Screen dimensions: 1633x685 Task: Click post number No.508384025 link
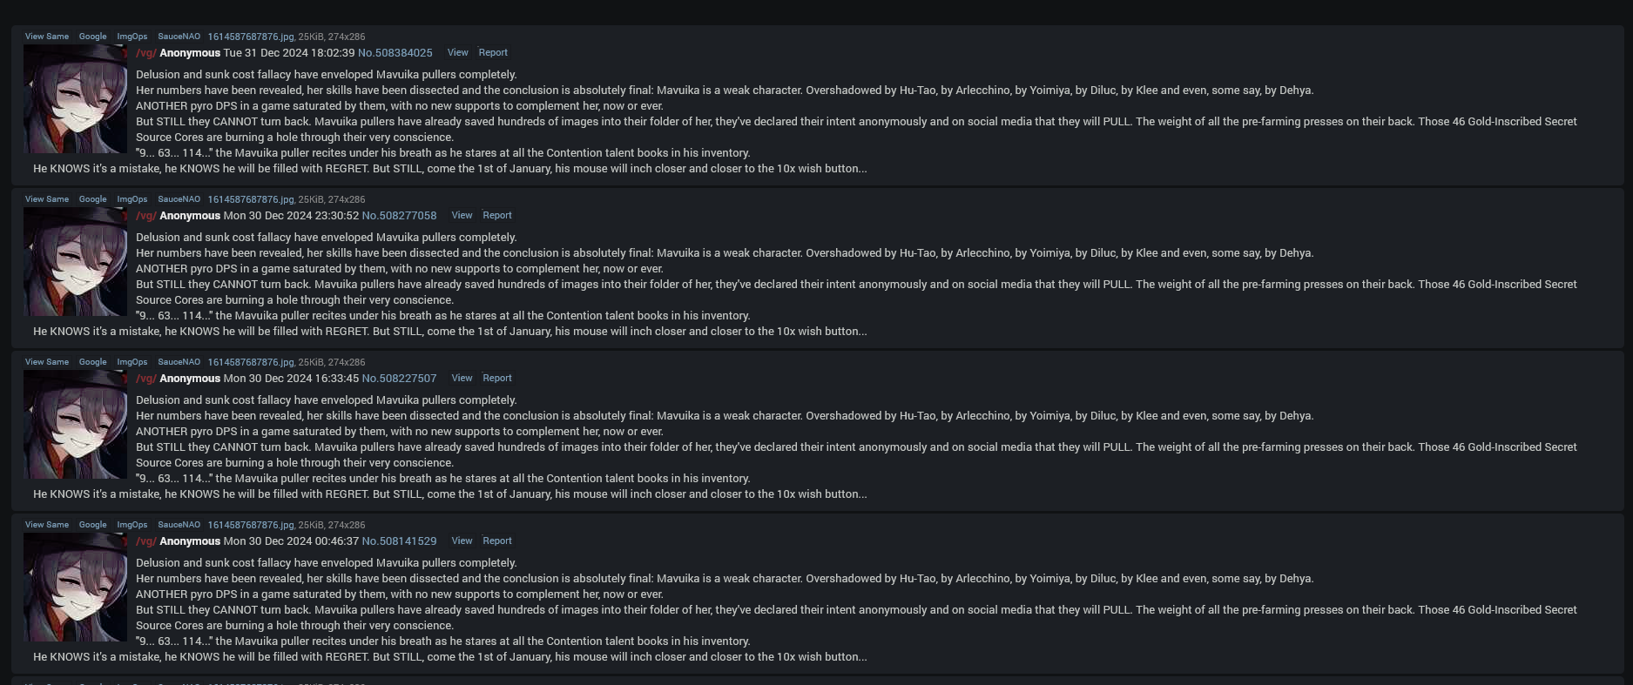[x=395, y=53]
